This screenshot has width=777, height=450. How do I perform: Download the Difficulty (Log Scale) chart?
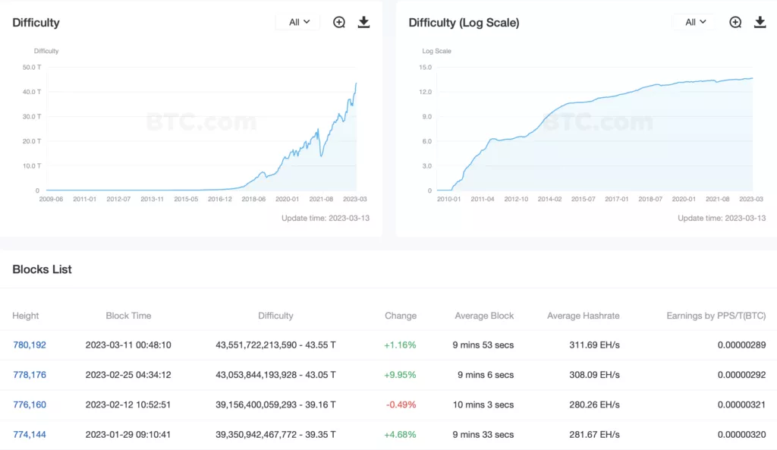[760, 22]
